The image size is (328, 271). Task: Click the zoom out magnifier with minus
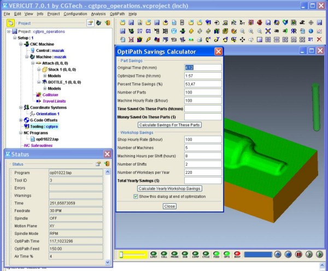259,31
